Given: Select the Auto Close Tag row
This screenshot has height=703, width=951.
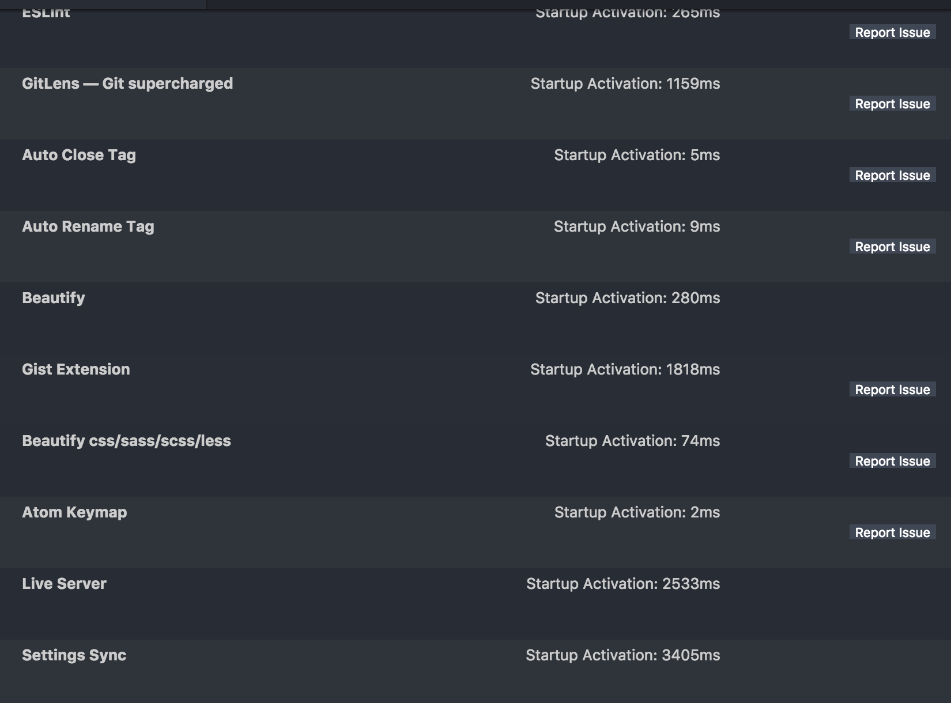Looking at the screenshot, I should [79, 155].
